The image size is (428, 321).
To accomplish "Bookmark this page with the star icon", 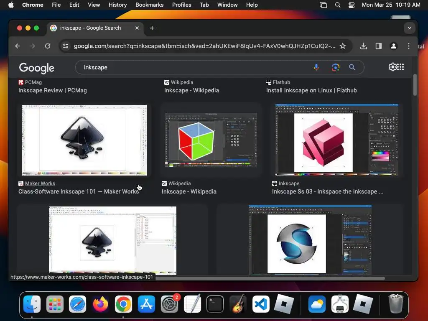I will pyautogui.click(x=343, y=46).
